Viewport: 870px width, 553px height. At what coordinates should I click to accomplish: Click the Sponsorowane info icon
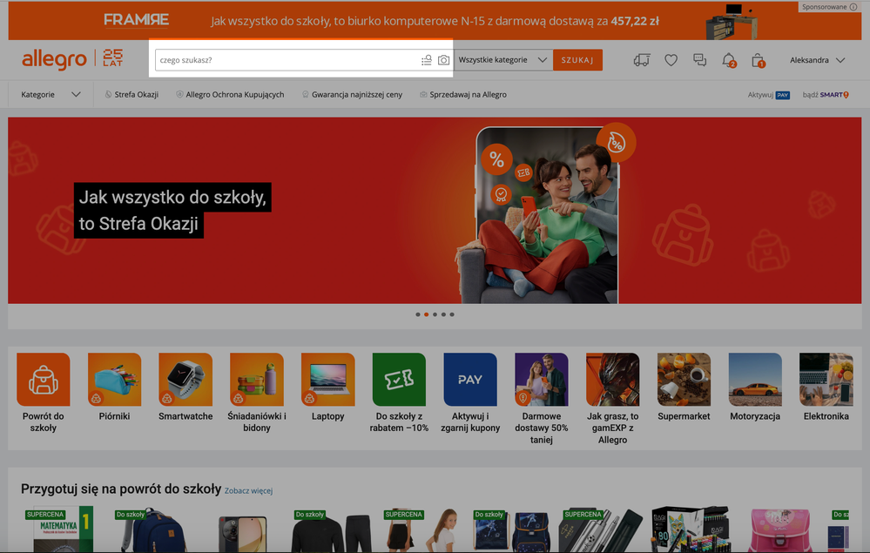[x=853, y=7]
